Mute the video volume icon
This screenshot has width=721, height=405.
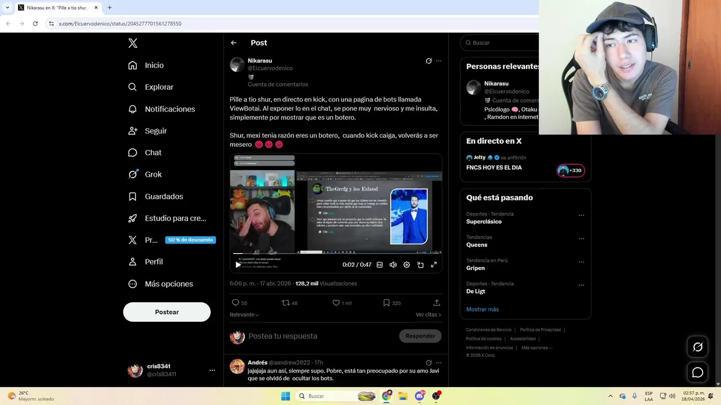coord(393,265)
